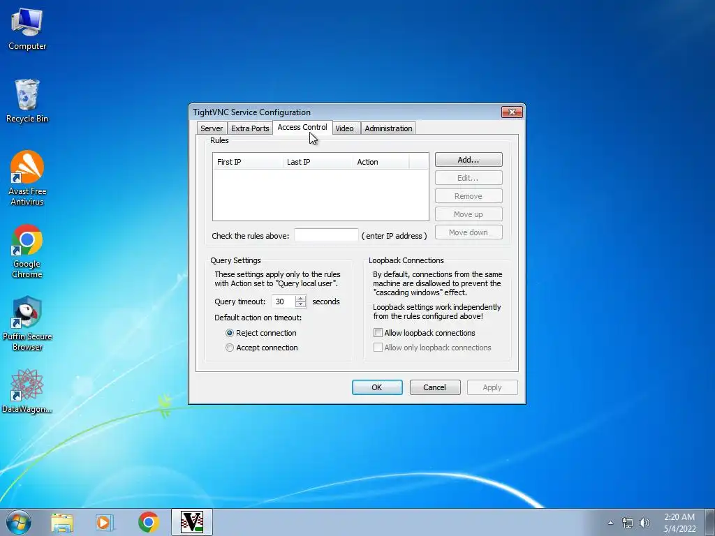Launch Google Chrome desktop shortcut
715x536 pixels.
click(27, 251)
